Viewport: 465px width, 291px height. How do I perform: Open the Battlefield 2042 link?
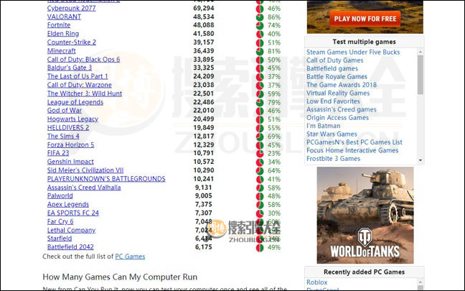click(x=70, y=247)
